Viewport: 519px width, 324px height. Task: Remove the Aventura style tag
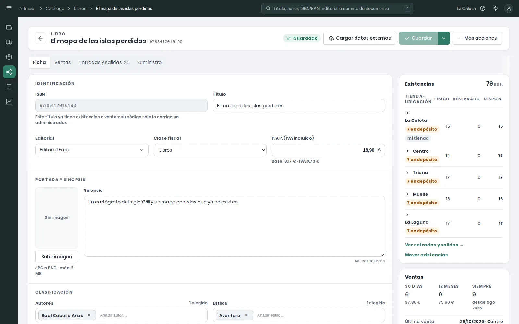(246, 315)
